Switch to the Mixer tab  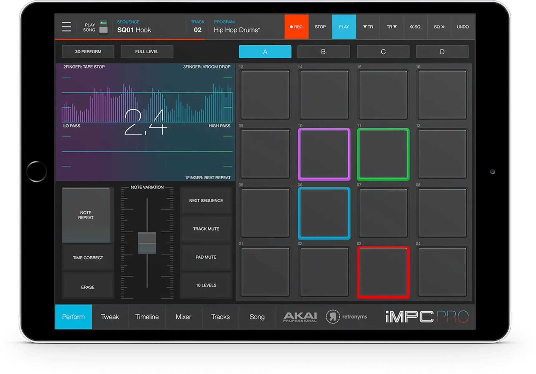[183, 317]
